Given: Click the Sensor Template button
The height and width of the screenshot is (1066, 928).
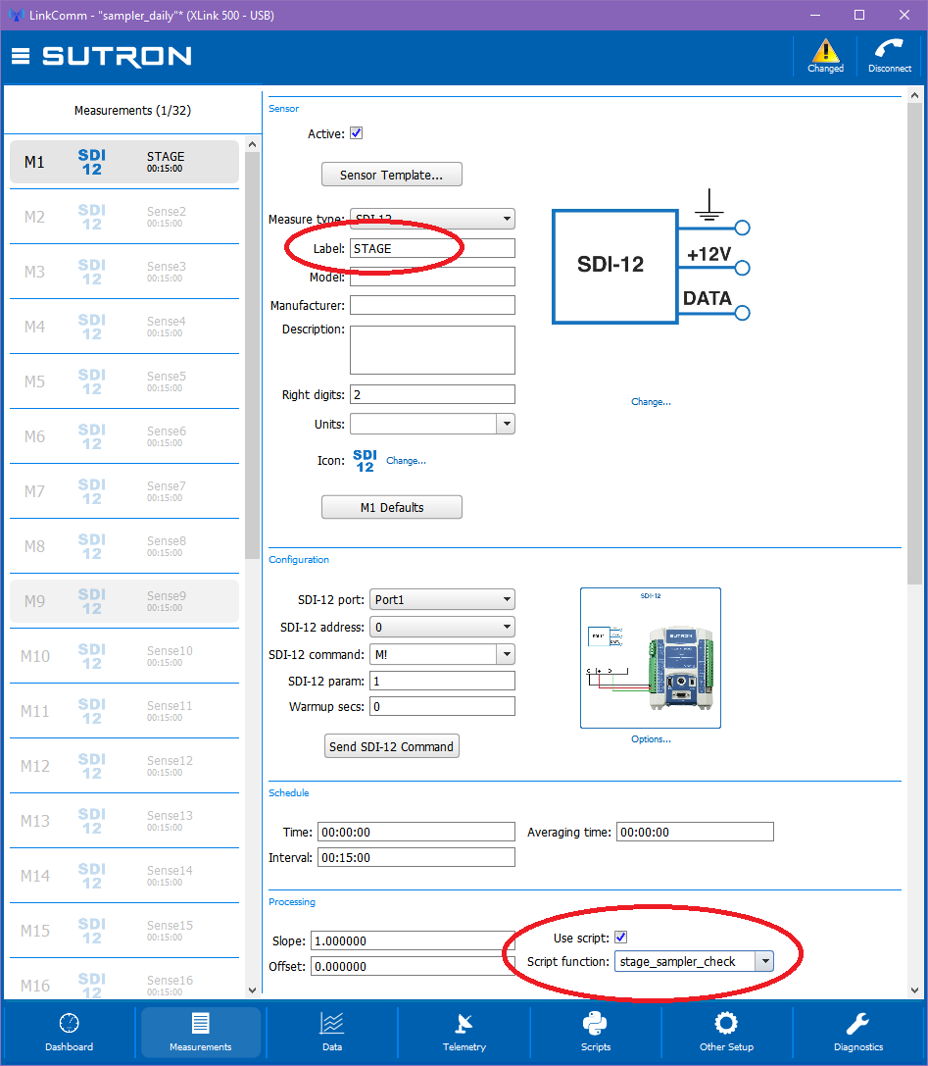Looking at the screenshot, I should tap(391, 174).
